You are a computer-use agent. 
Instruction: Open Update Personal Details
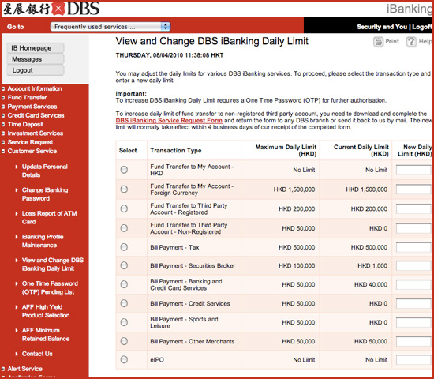44,171
